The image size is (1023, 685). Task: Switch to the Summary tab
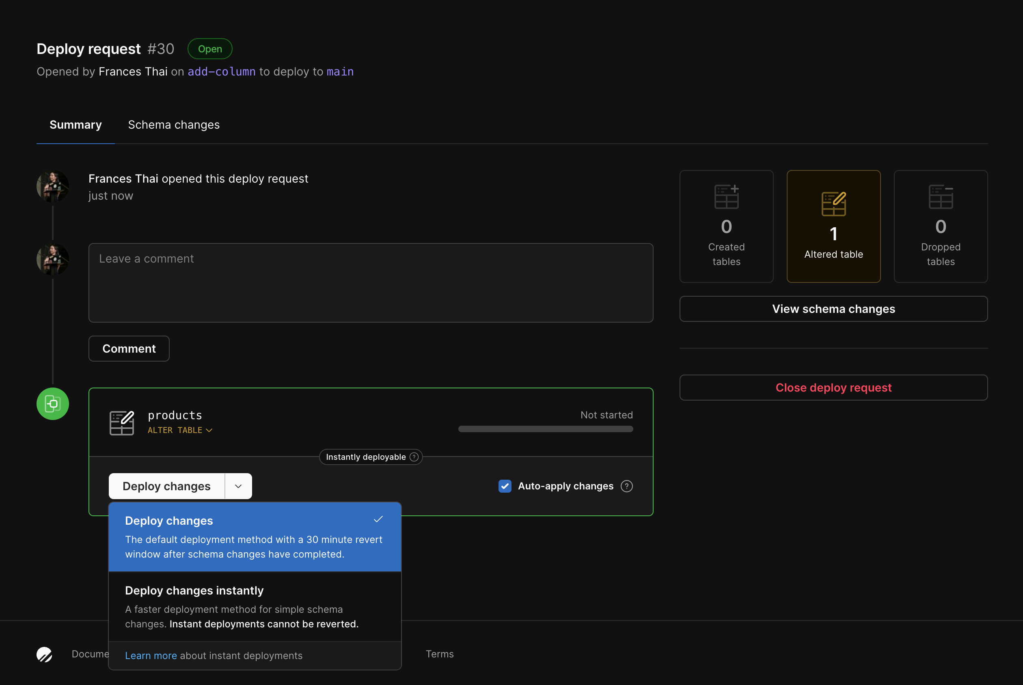[75, 125]
